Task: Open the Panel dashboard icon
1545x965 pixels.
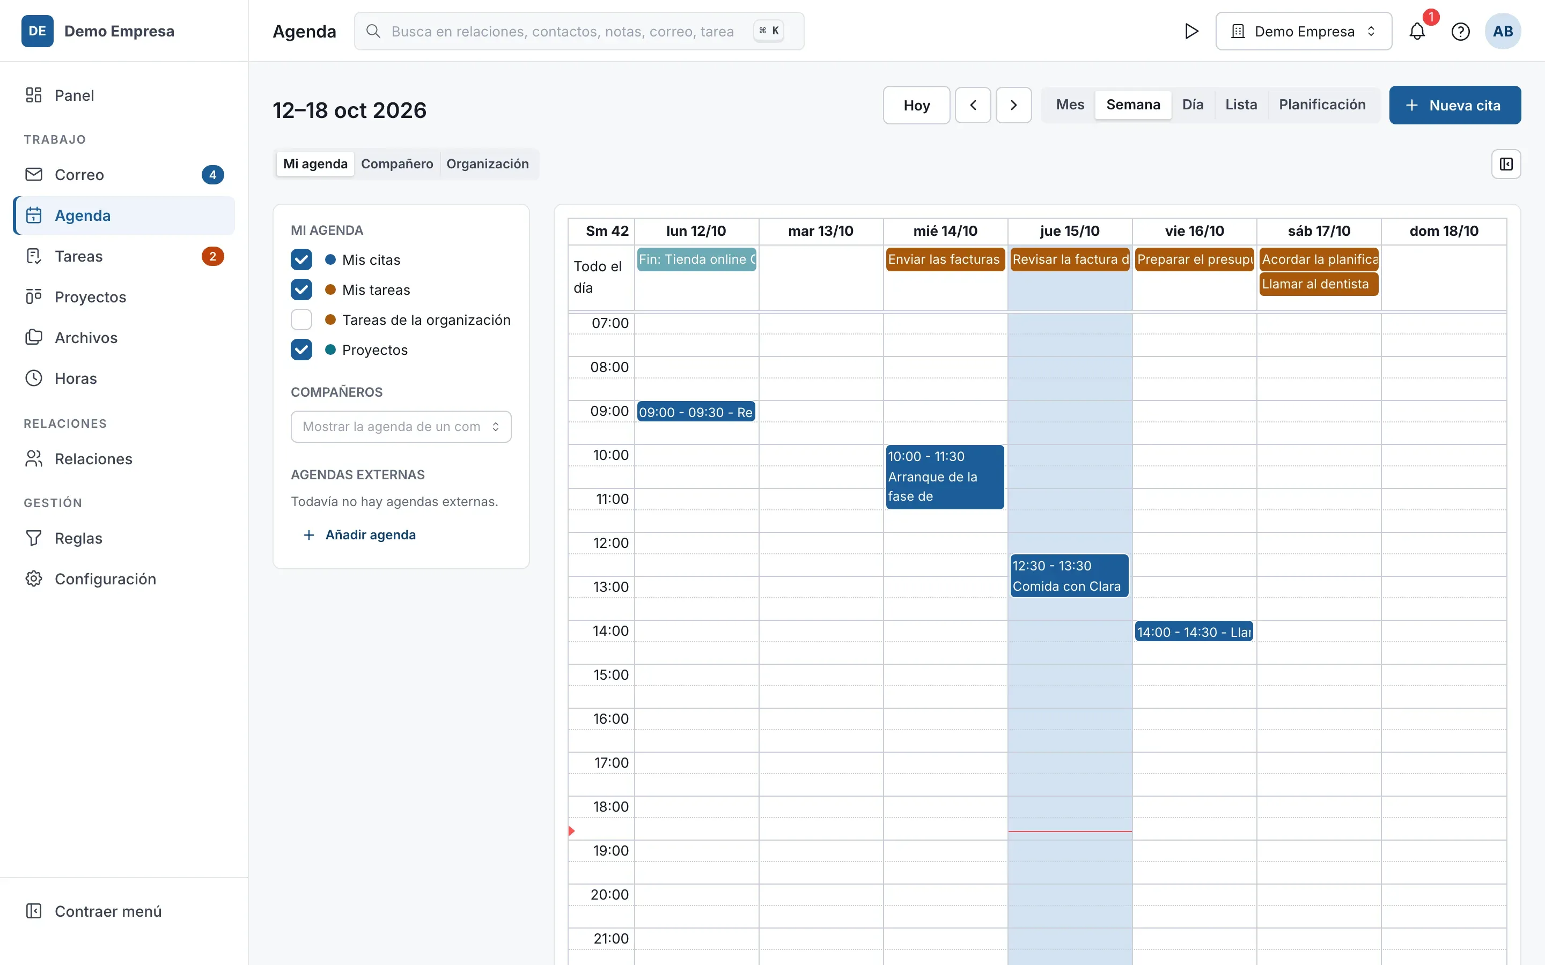Action: pyautogui.click(x=33, y=95)
